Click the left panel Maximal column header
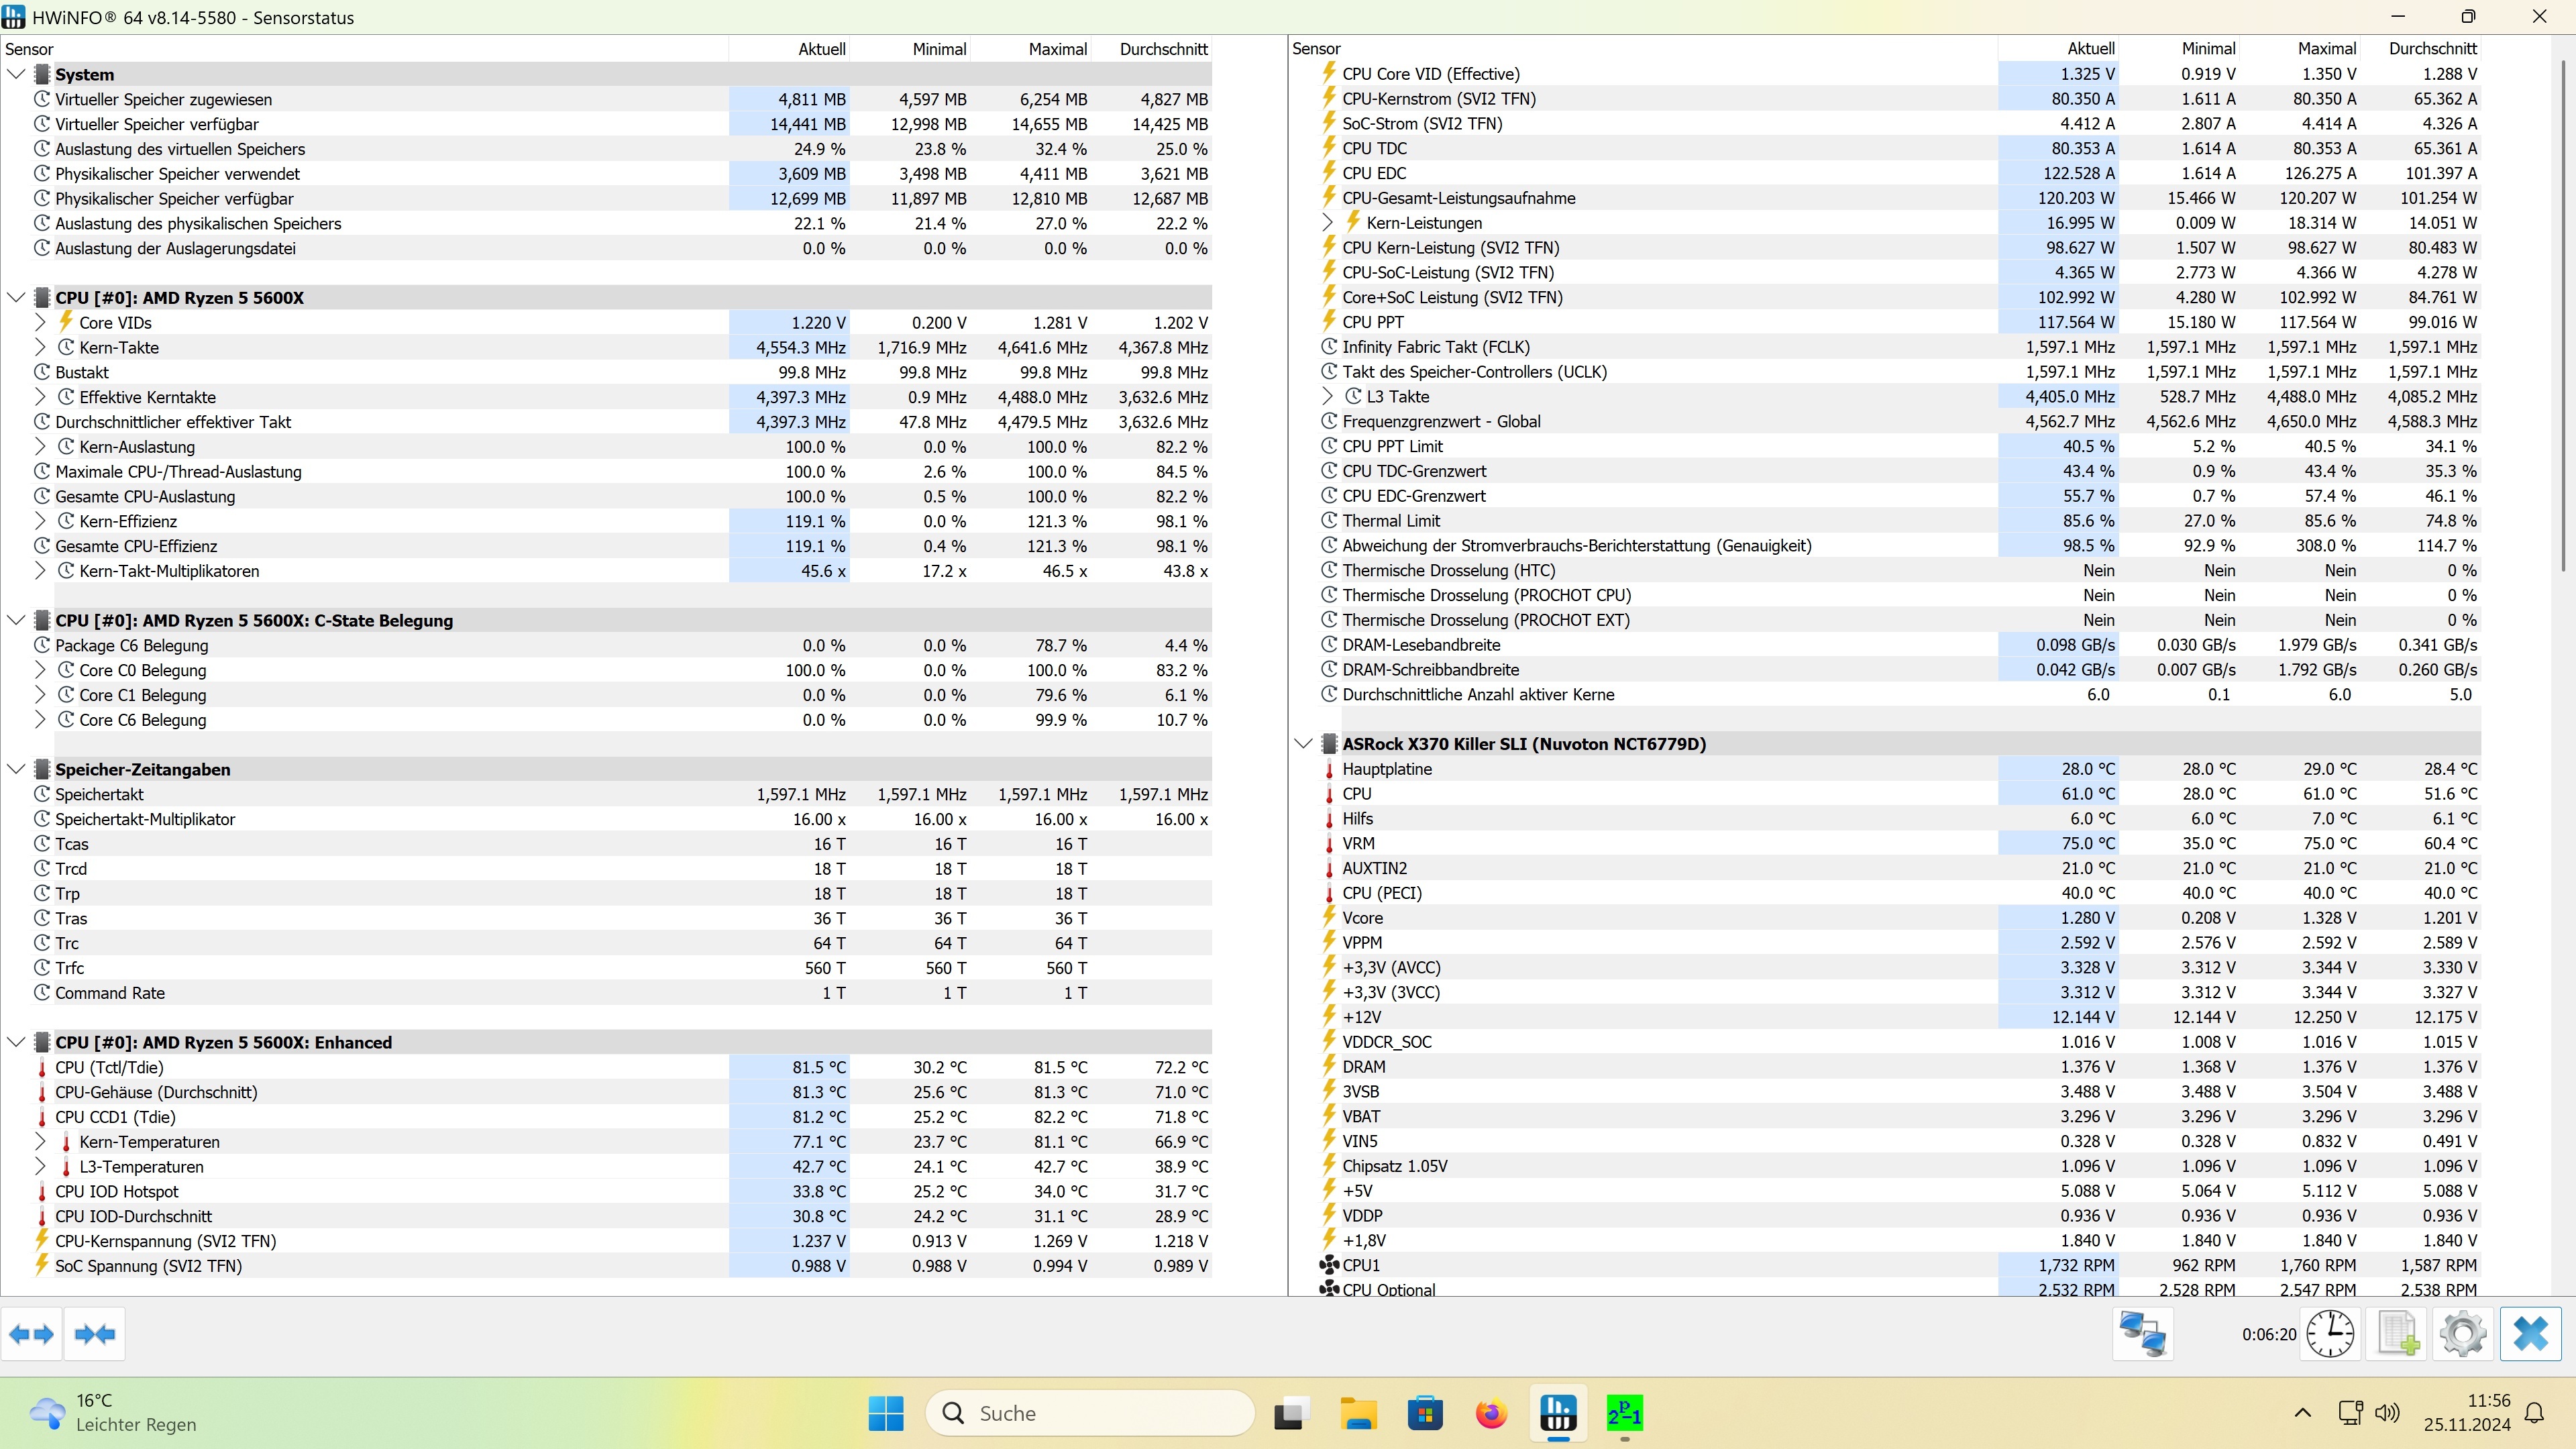This screenshot has width=2576, height=1449. (1030, 49)
